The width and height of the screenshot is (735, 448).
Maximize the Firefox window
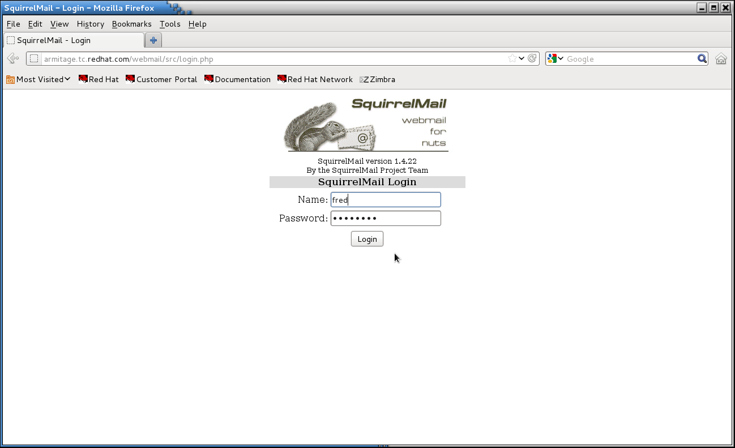pyautogui.click(x=714, y=8)
